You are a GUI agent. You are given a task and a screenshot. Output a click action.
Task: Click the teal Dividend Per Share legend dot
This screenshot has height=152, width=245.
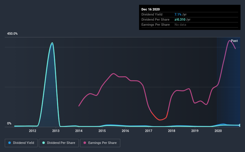coord(44,143)
